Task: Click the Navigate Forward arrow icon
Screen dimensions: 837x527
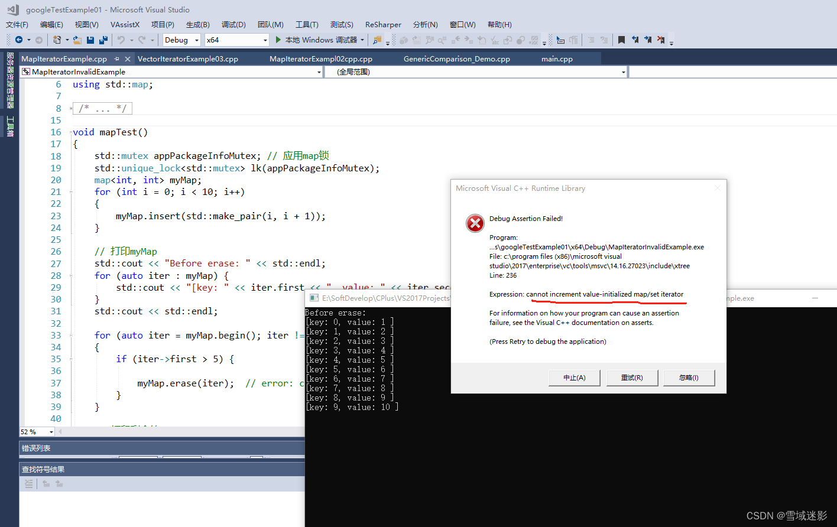Action: (x=39, y=40)
